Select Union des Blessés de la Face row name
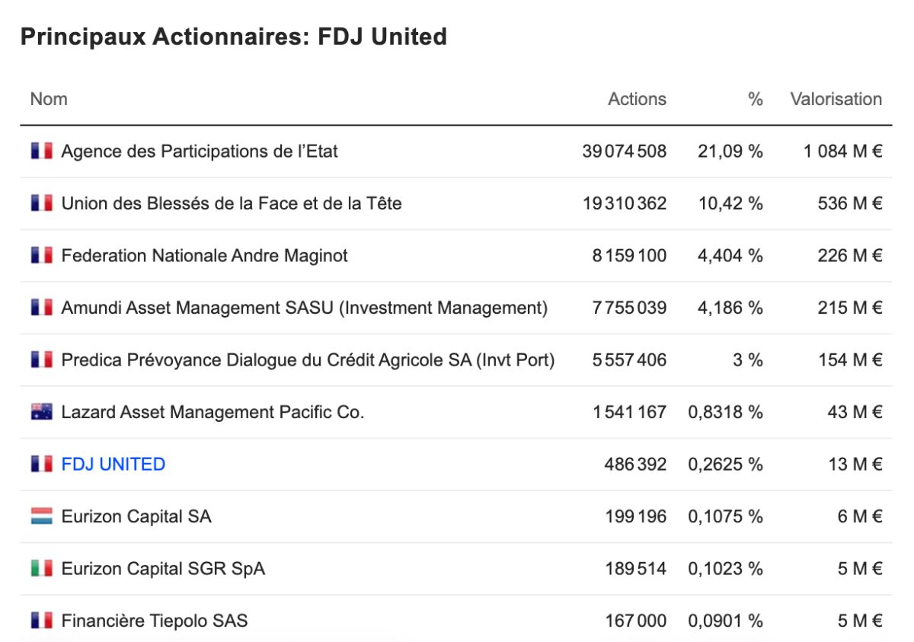 tap(232, 203)
